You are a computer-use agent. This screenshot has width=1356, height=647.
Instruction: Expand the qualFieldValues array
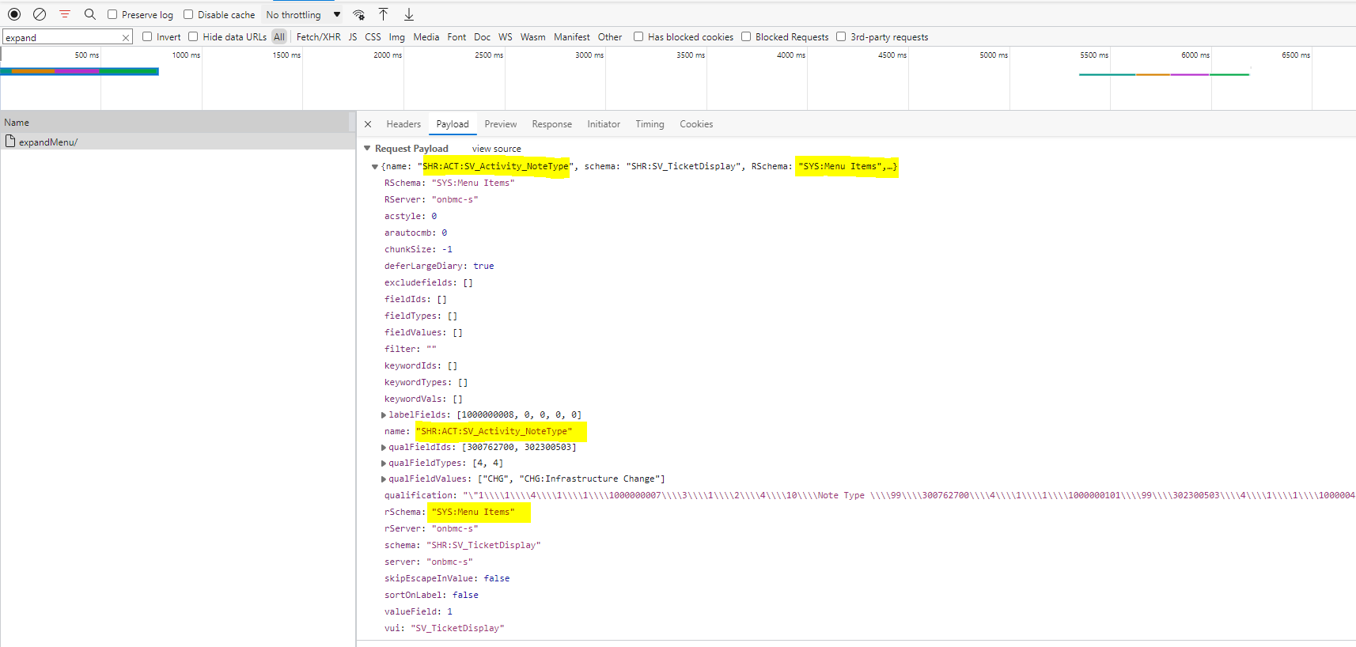pyautogui.click(x=384, y=479)
